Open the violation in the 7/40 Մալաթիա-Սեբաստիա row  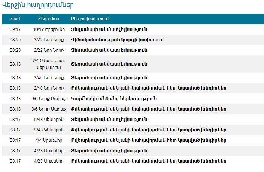[109, 64]
